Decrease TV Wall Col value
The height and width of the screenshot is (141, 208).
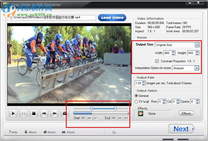[178, 103]
